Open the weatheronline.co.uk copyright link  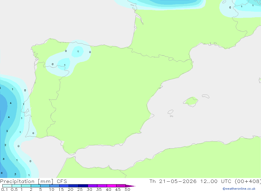tap(239, 189)
